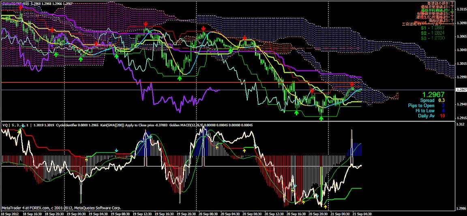Click the 1.3115 level on the price scale
The image size is (467, 216).
coord(461,9)
